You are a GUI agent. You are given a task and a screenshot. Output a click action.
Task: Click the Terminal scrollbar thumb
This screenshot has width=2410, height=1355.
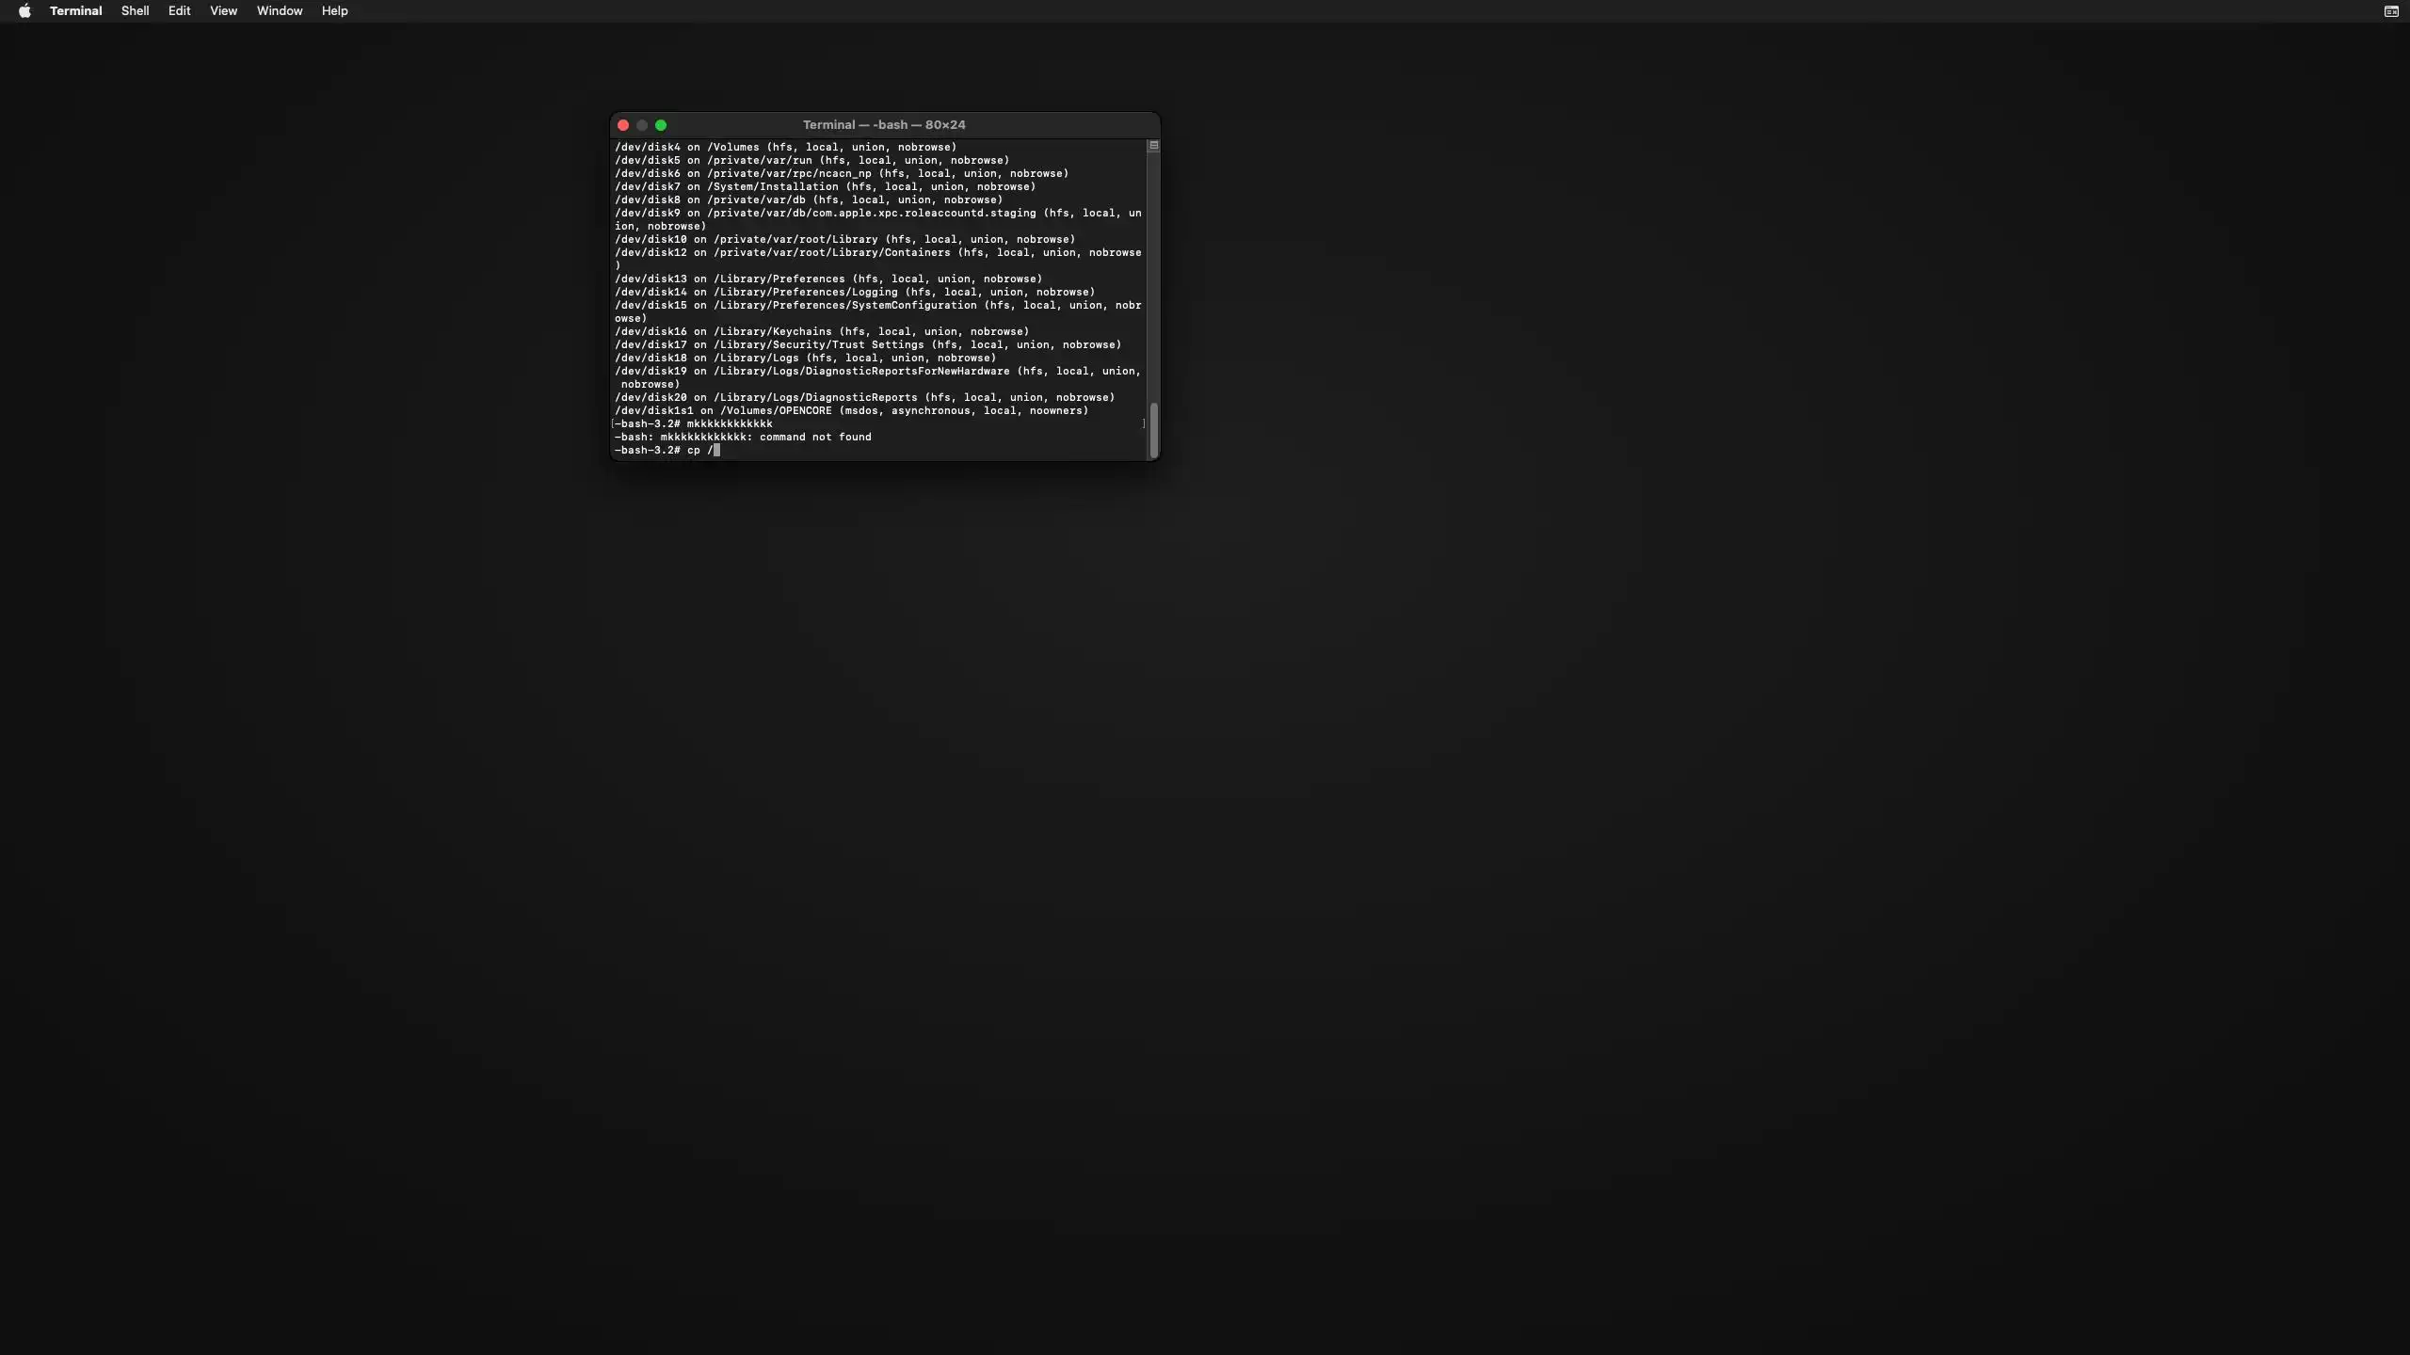(1153, 431)
